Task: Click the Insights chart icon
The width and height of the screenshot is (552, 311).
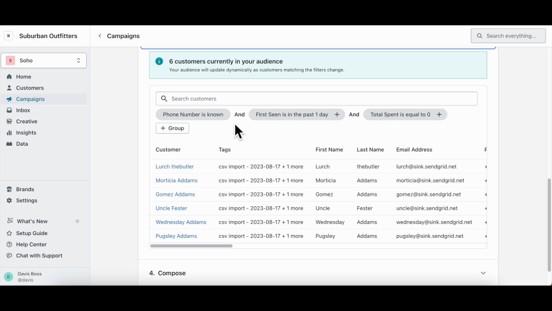Action: click(9, 132)
